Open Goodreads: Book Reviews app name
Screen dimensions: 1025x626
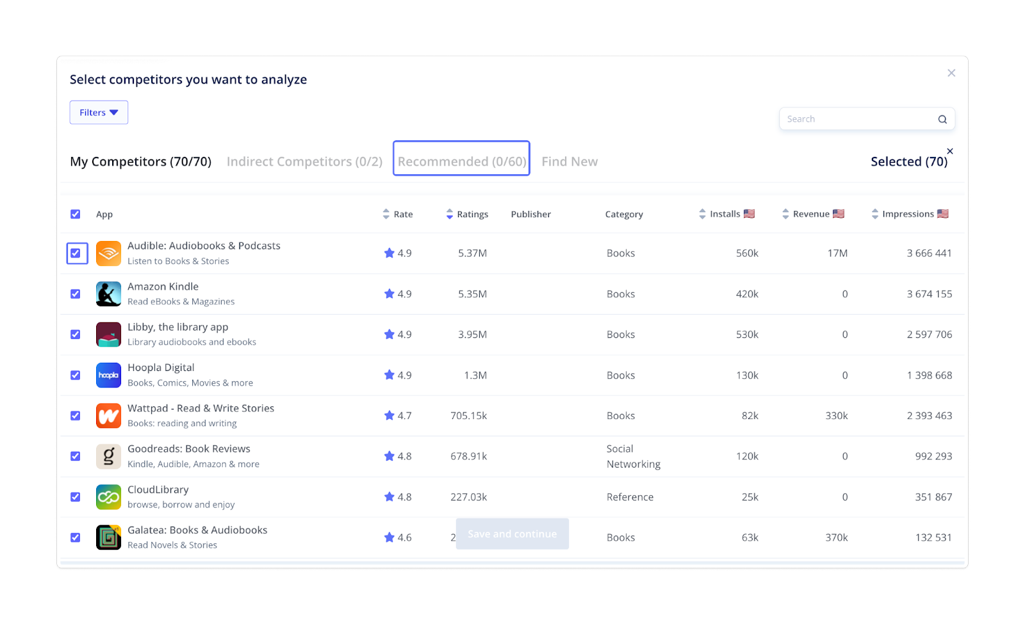click(189, 449)
